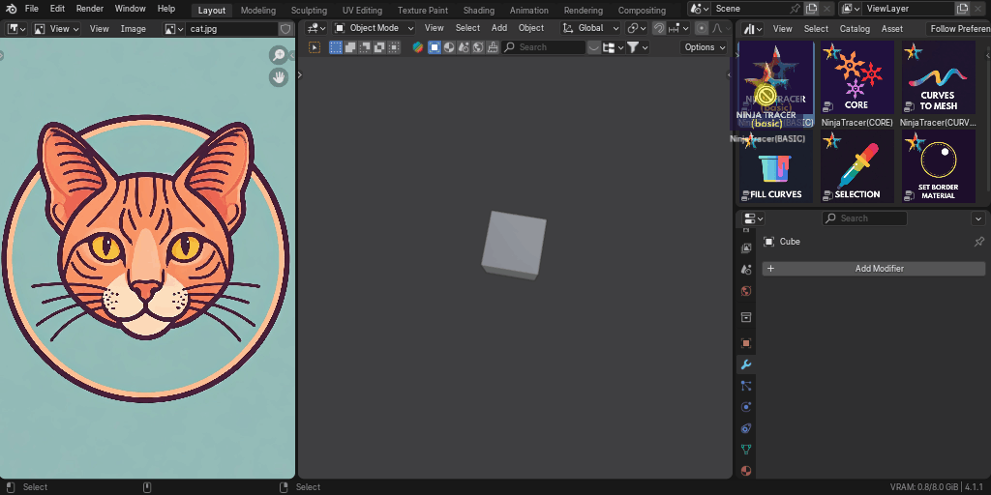Open the pivot point dropdown
The height and width of the screenshot is (495, 991).
click(x=637, y=28)
